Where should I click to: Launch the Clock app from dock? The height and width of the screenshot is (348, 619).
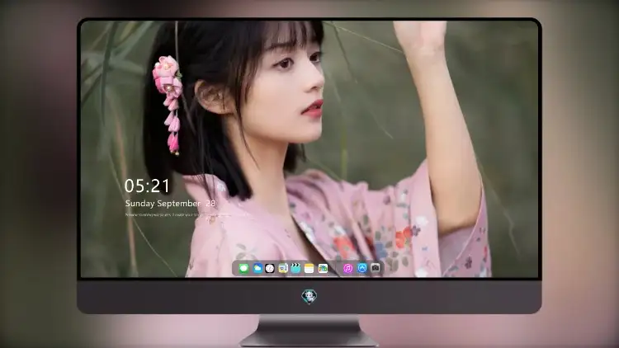[x=270, y=269]
